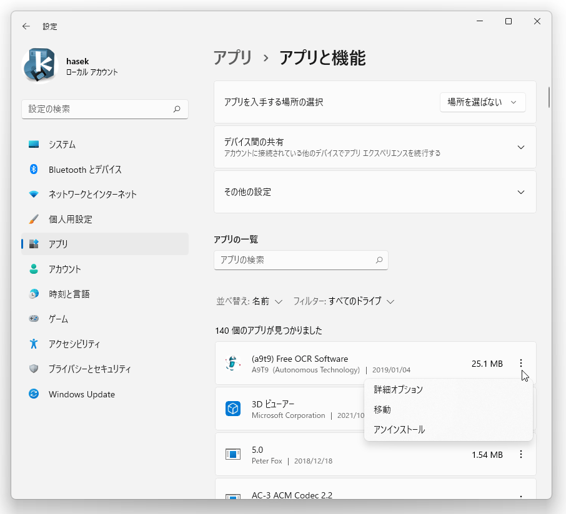Go to プライバシーとセキュリティ

105,369
